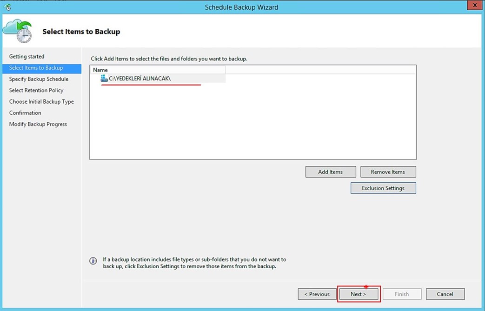The image size is (485, 311).
Task: Cancel the Schedule Backup Wizard
Action: pos(445,294)
